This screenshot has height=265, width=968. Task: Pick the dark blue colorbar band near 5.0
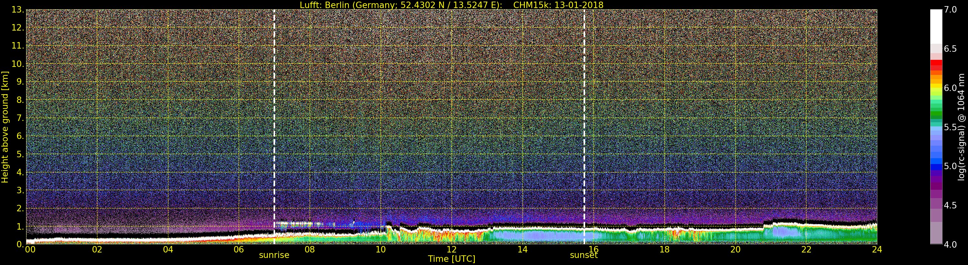pyautogui.click(x=936, y=167)
